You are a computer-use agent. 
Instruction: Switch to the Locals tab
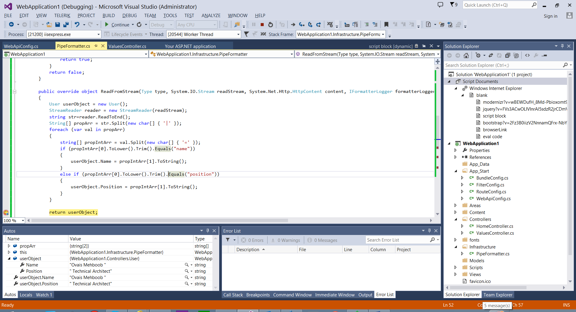26,295
